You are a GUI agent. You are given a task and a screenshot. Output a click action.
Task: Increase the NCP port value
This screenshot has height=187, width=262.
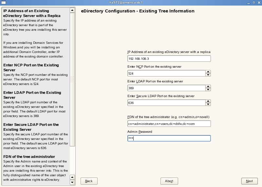(x=208, y=72)
